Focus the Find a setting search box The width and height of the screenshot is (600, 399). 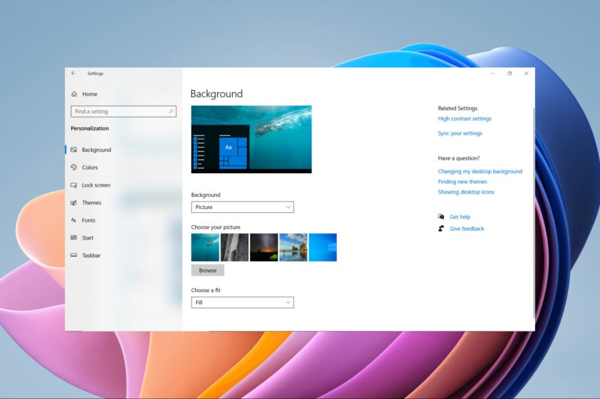[x=123, y=112]
